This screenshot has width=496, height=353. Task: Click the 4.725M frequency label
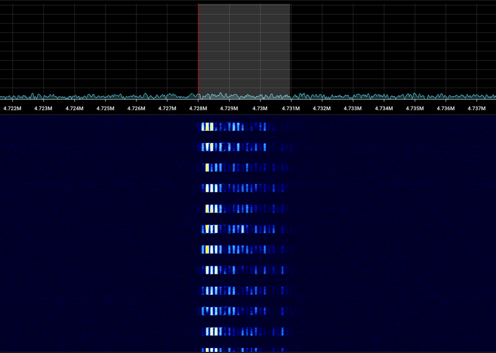pyautogui.click(x=105, y=108)
